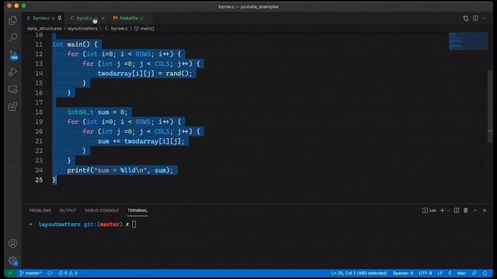Split the terminal pane
497x279 pixels.
point(457,210)
